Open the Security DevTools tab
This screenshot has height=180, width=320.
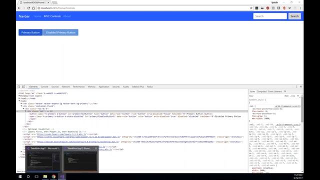(x=116, y=86)
